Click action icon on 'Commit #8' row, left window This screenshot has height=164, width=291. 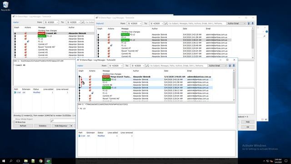coord(25,33)
